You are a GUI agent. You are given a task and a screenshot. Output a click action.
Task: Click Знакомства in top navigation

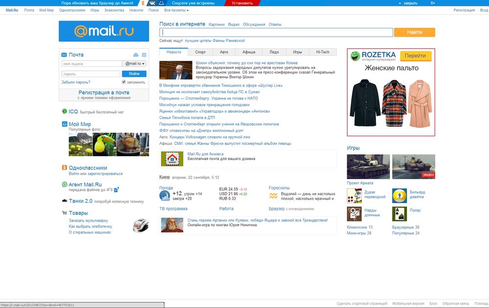coord(114,10)
